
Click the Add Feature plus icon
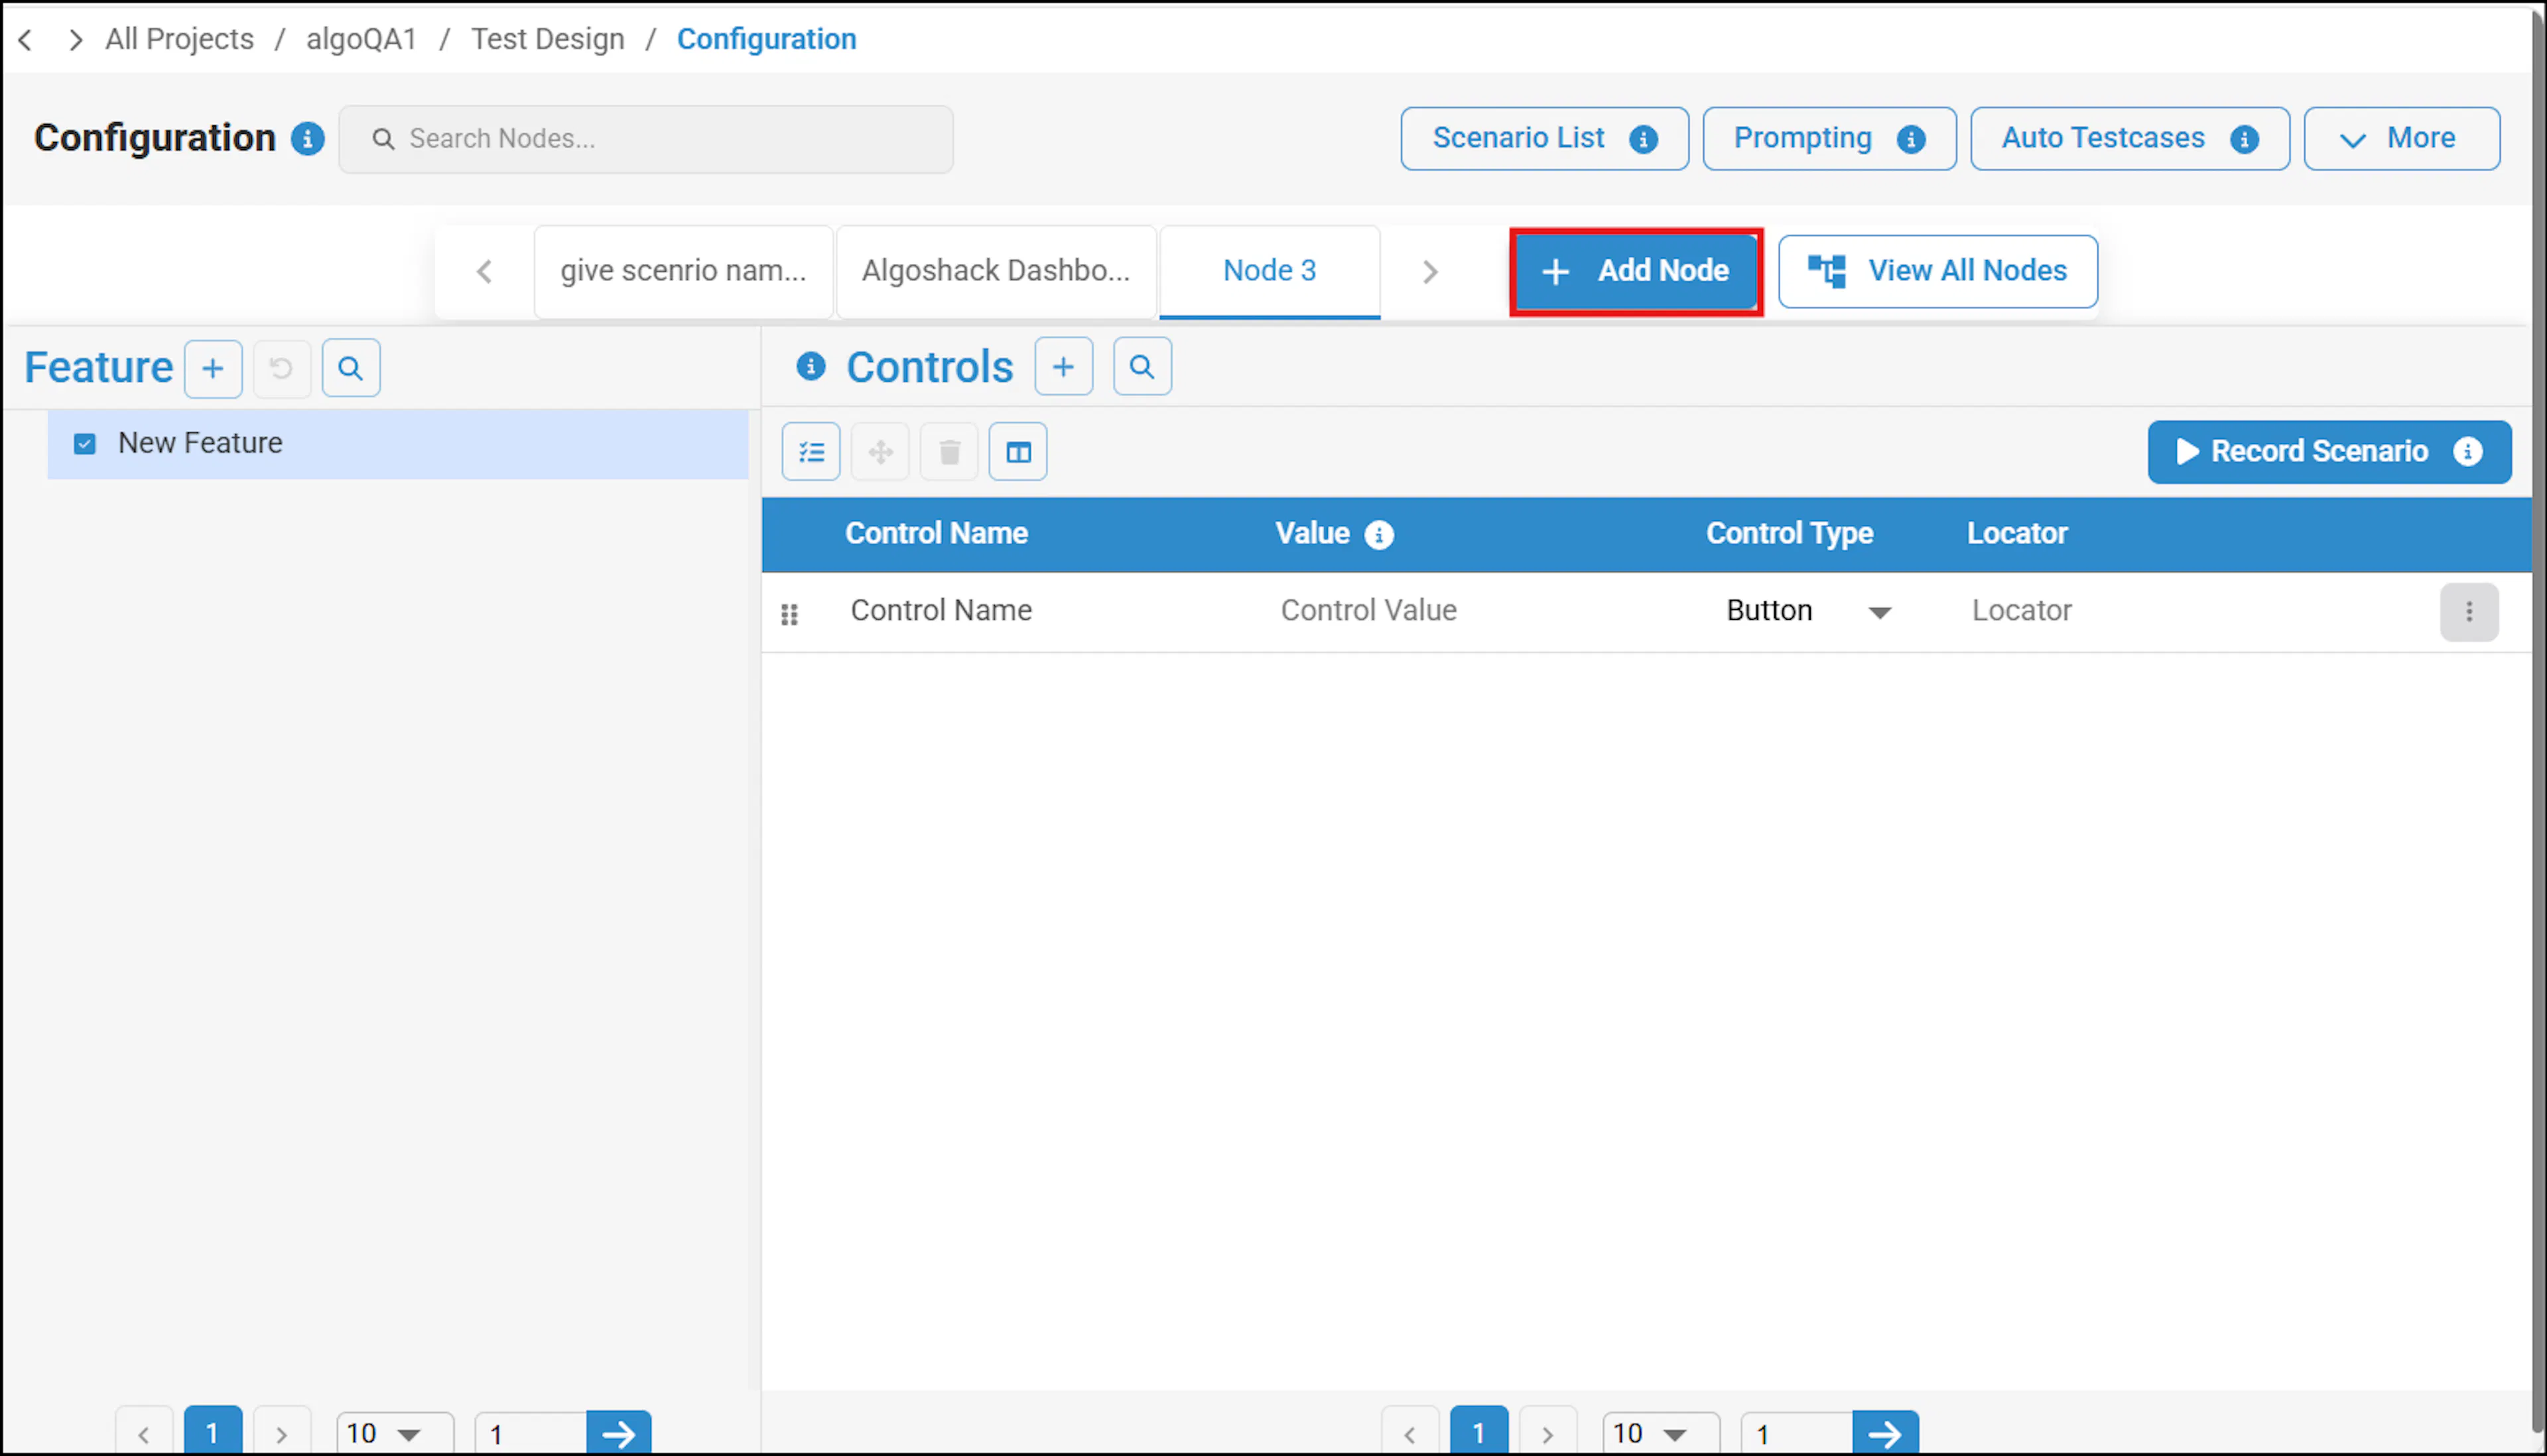tap(213, 369)
